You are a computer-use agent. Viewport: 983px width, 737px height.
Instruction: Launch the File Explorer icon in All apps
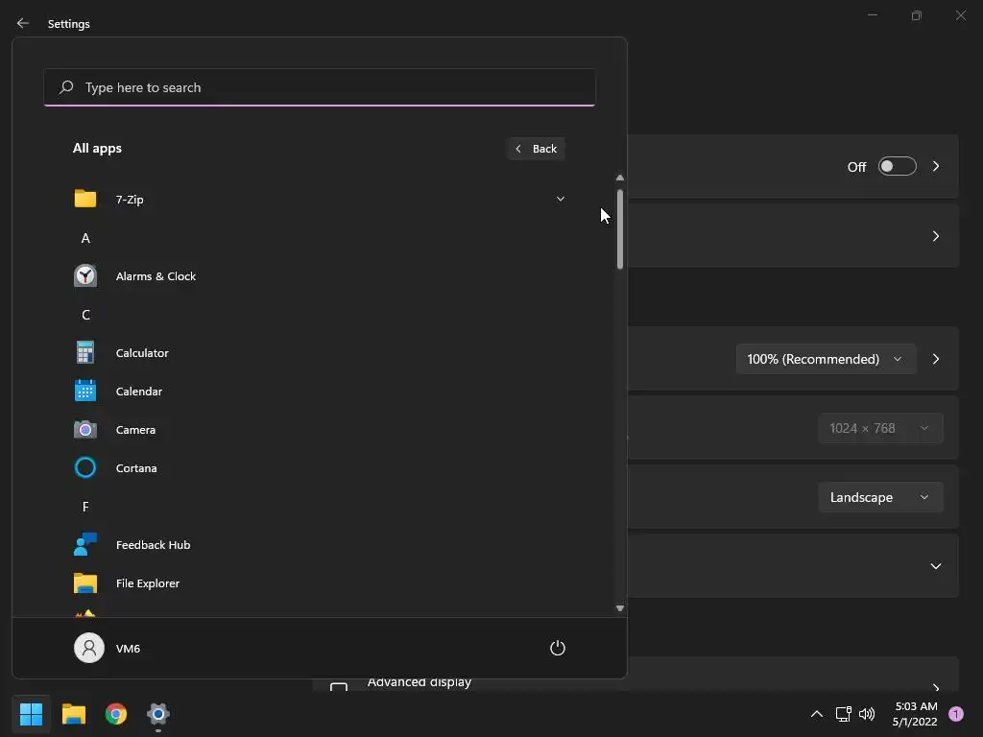(x=85, y=582)
